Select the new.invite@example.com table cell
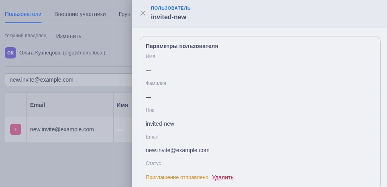Viewport: 387px width, 187px height. pyautogui.click(x=70, y=129)
